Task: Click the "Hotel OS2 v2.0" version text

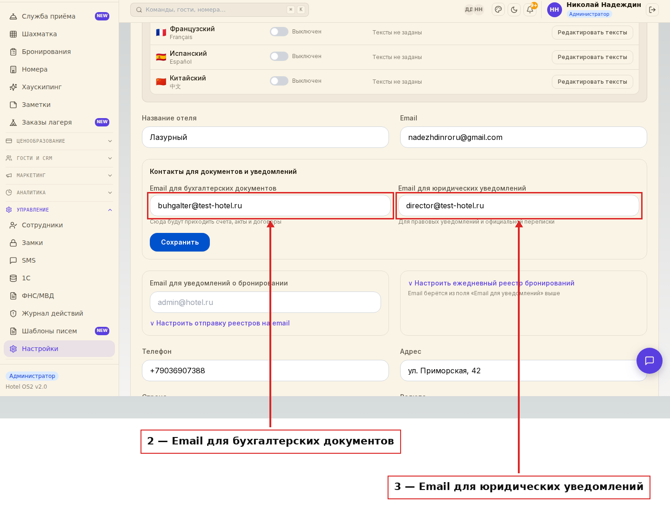Action: (x=26, y=387)
